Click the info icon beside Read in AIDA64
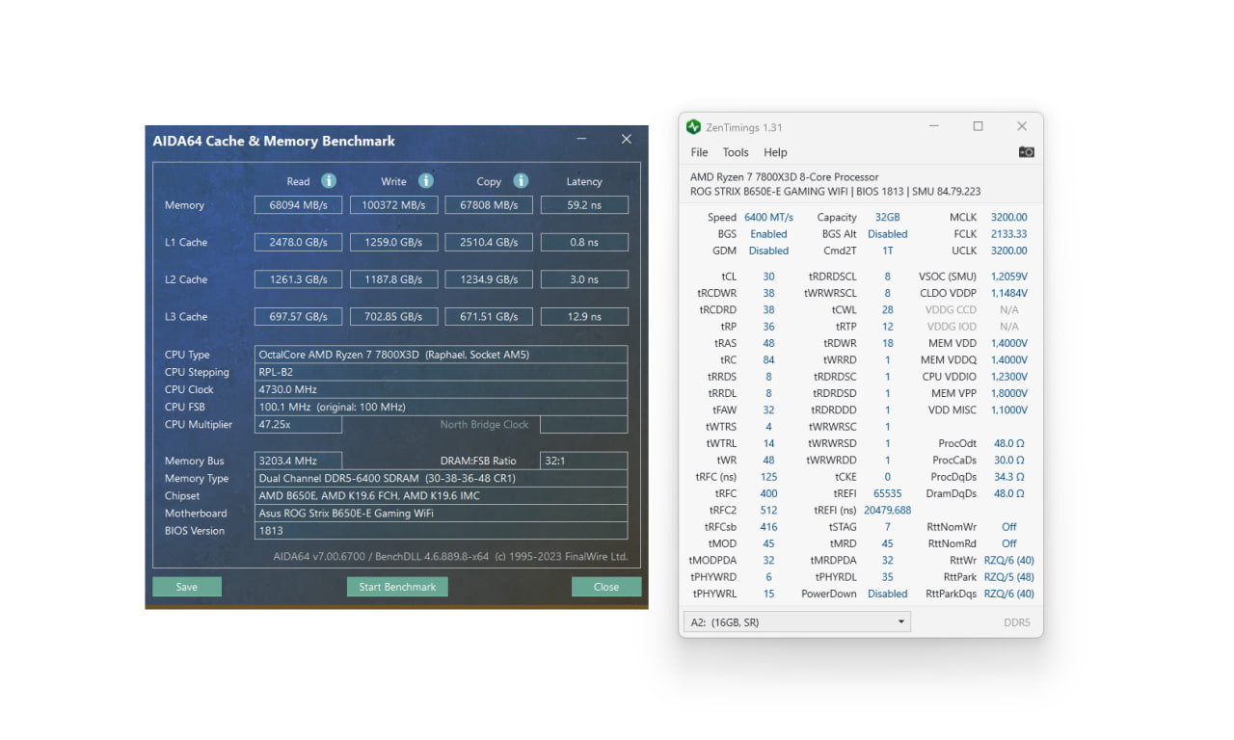 click(x=329, y=181)
